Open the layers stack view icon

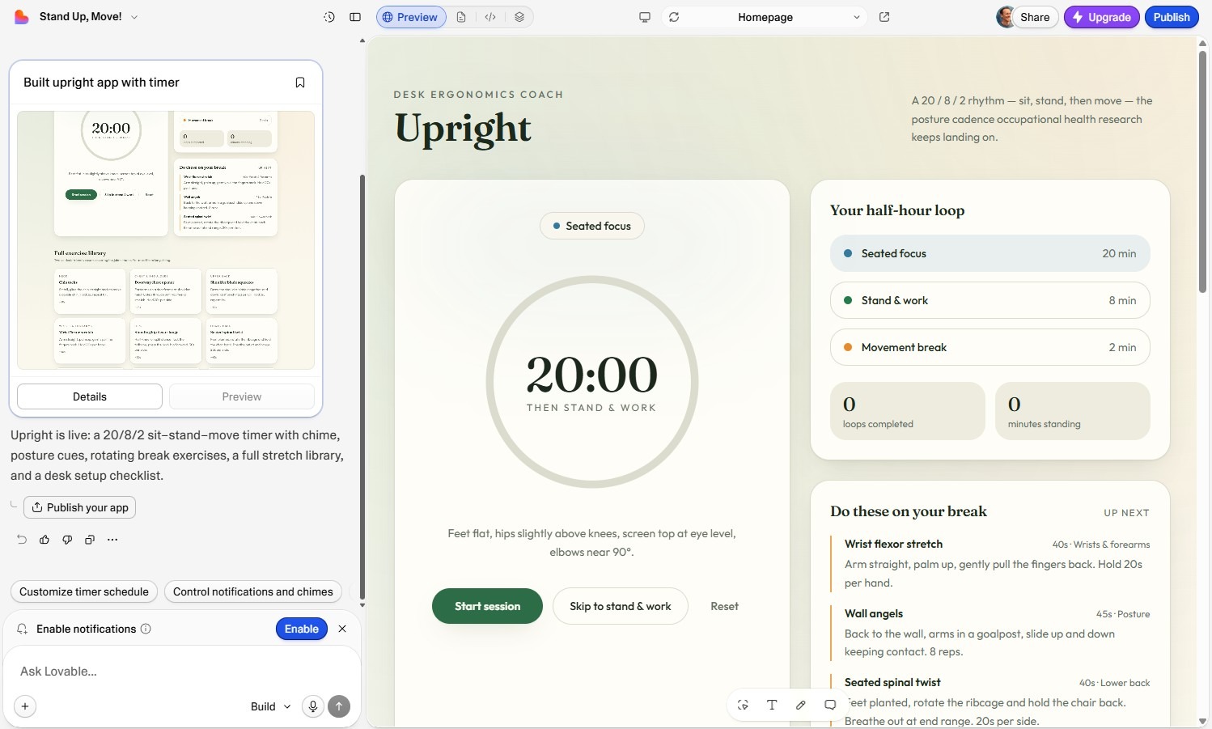point(519,17)
